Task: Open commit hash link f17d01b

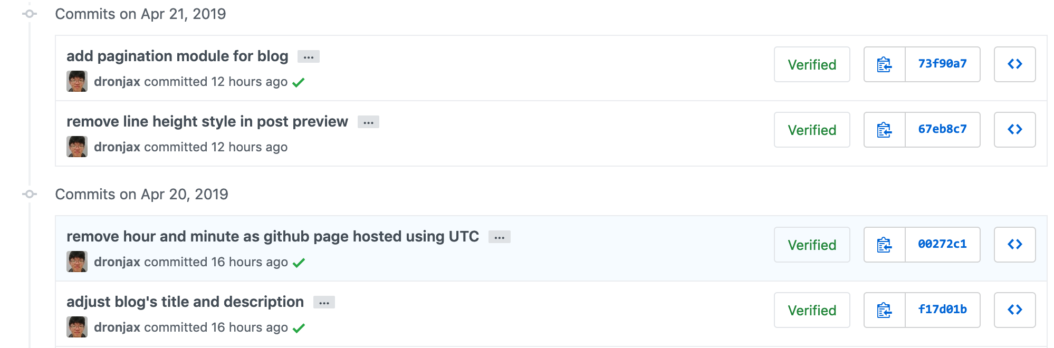Action: coord(942,310)
